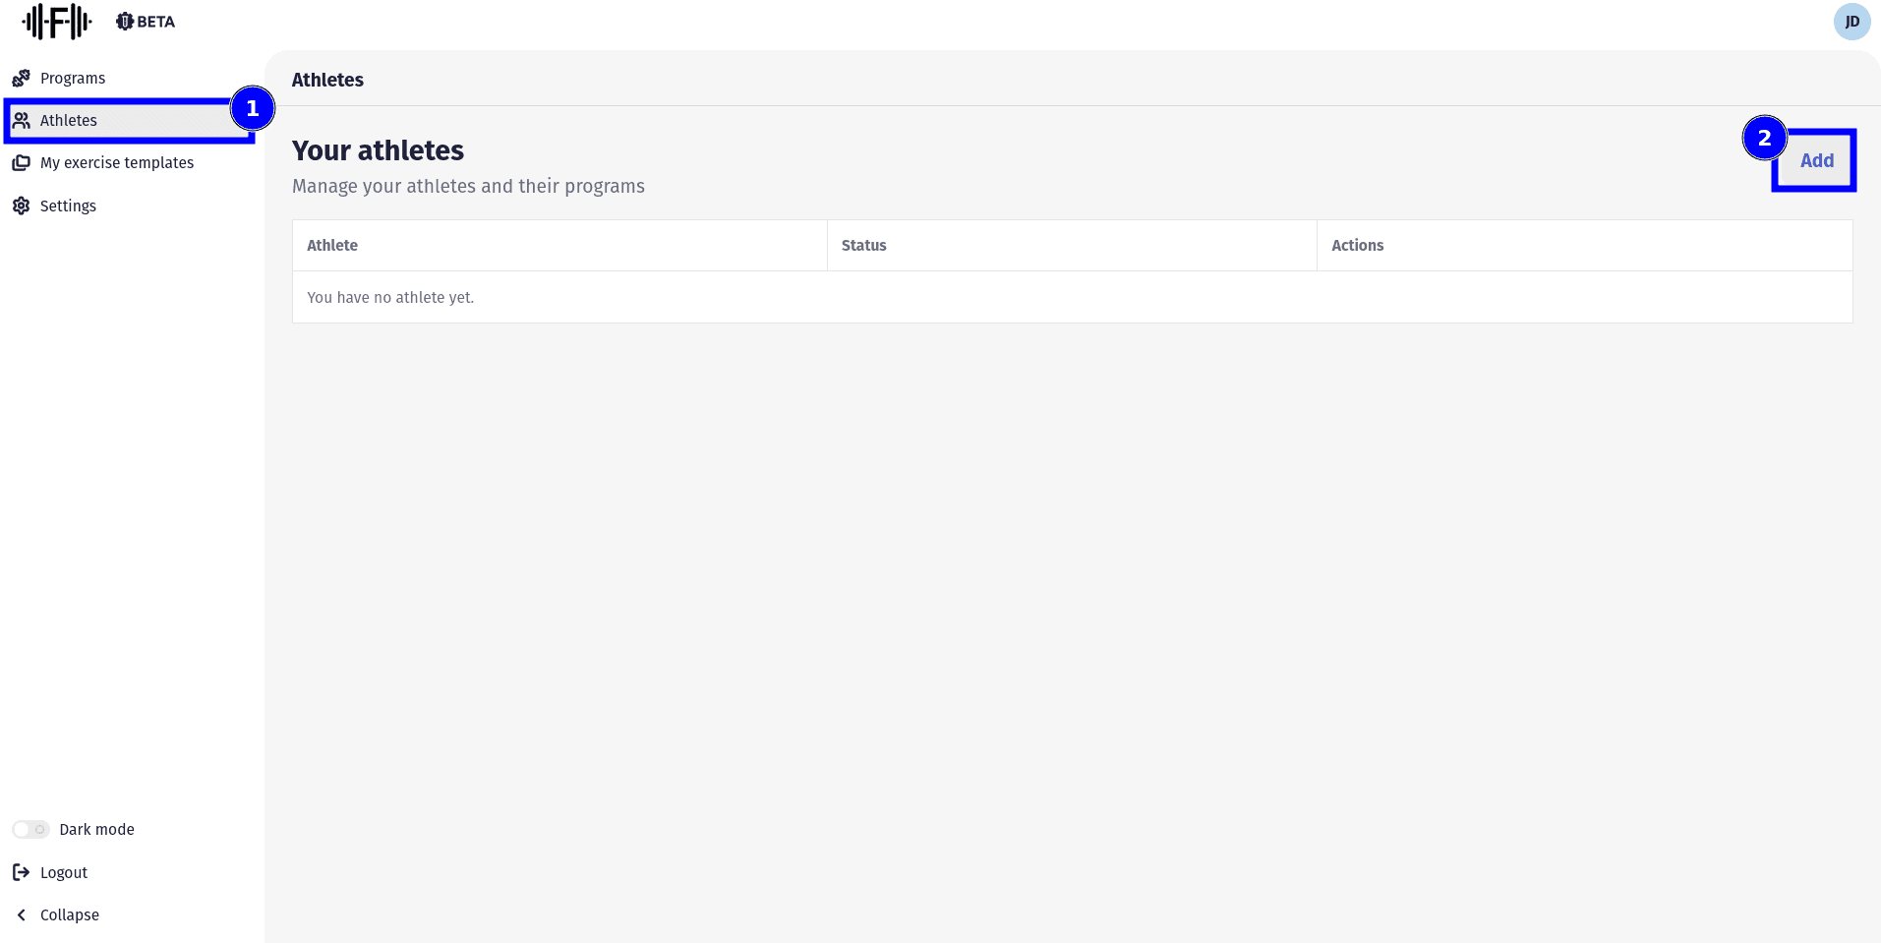
Task: Toggle the Dark mode switch
Action: 30,830
